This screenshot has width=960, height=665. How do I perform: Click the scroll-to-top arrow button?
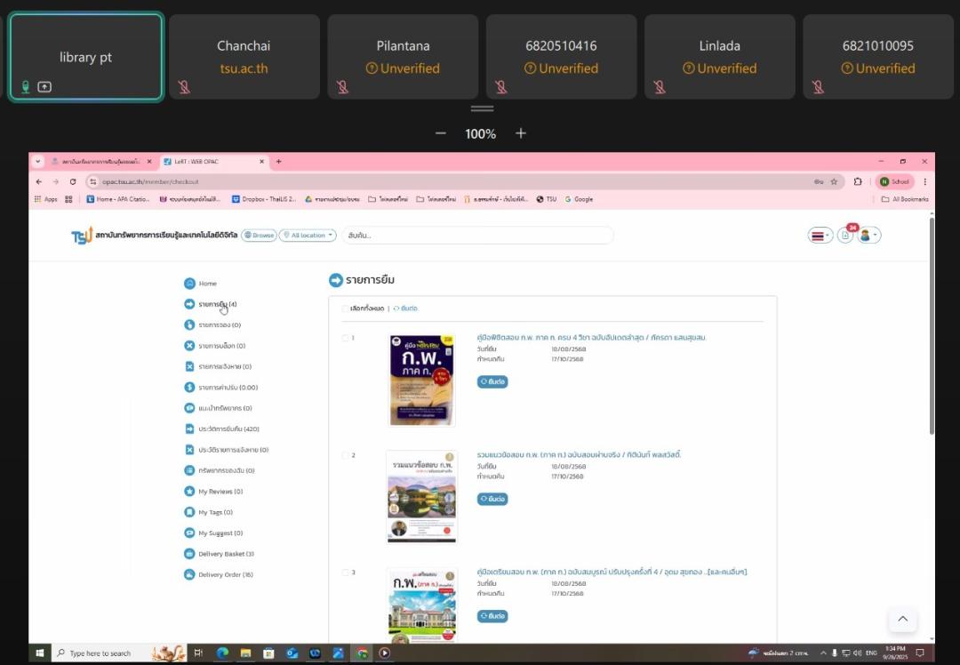point(902,619)
